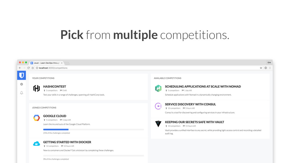The height and width of the screenshot is (163, 290).
Task: Open Service Discovery with Consul competition
Action: [190, 104]
